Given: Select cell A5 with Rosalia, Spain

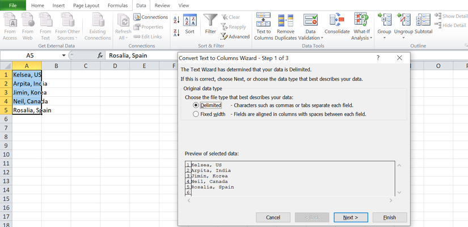Looking at the screenshot, I should [27, 110].
